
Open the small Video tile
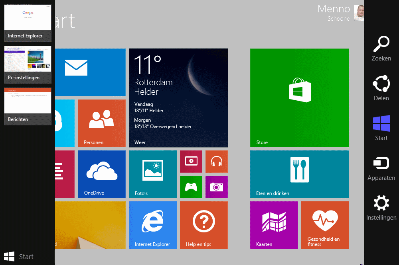pyautogui.click(x=191, y=162)
